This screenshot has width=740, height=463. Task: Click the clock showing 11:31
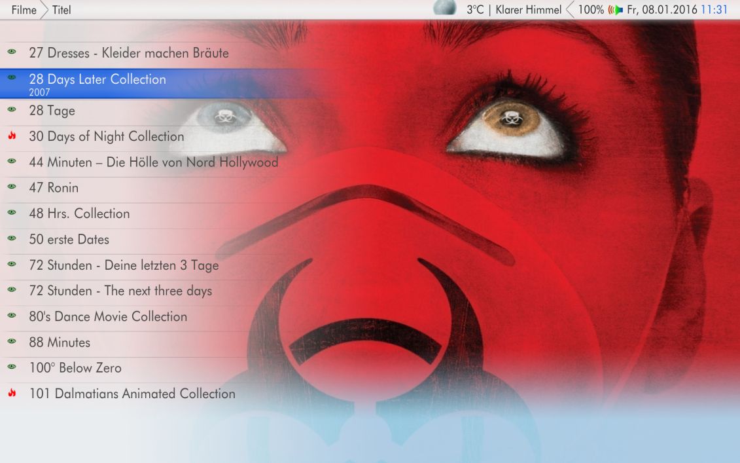coord(714,10)
